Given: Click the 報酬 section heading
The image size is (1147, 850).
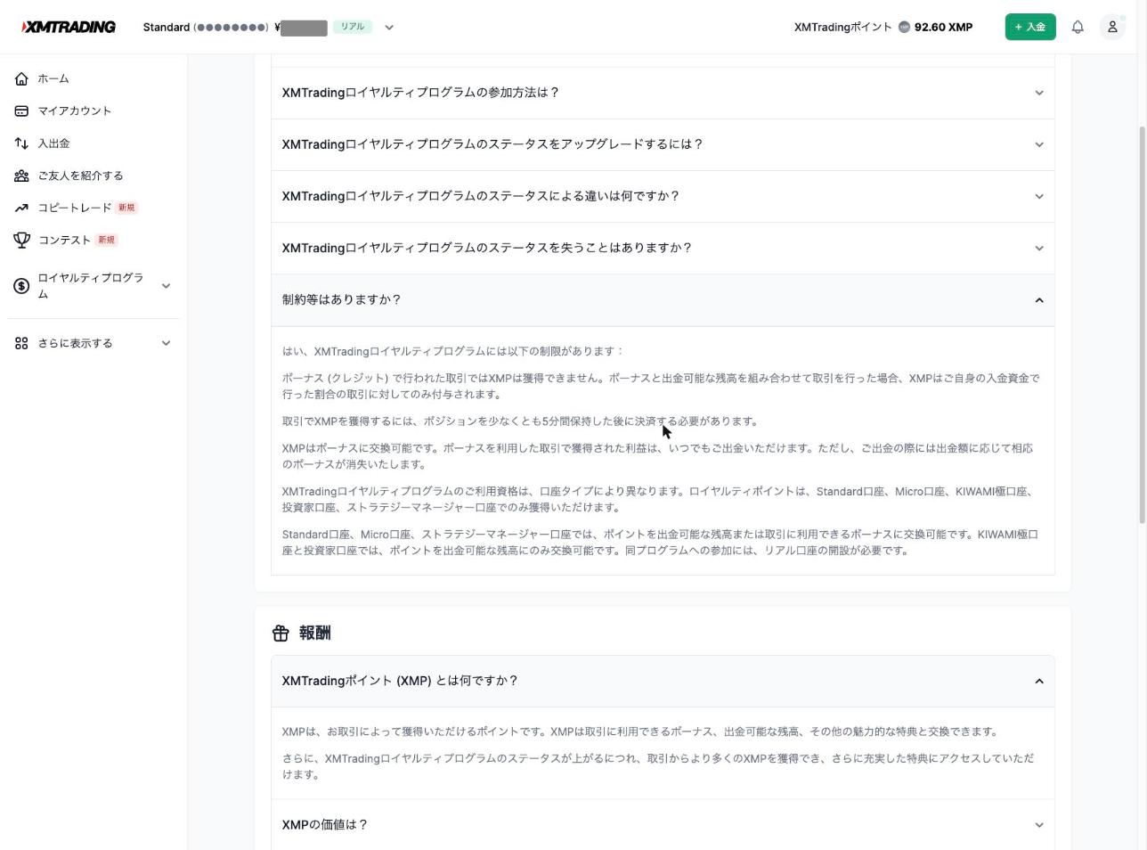Looking at the screenshot, I should click(315, 633).
